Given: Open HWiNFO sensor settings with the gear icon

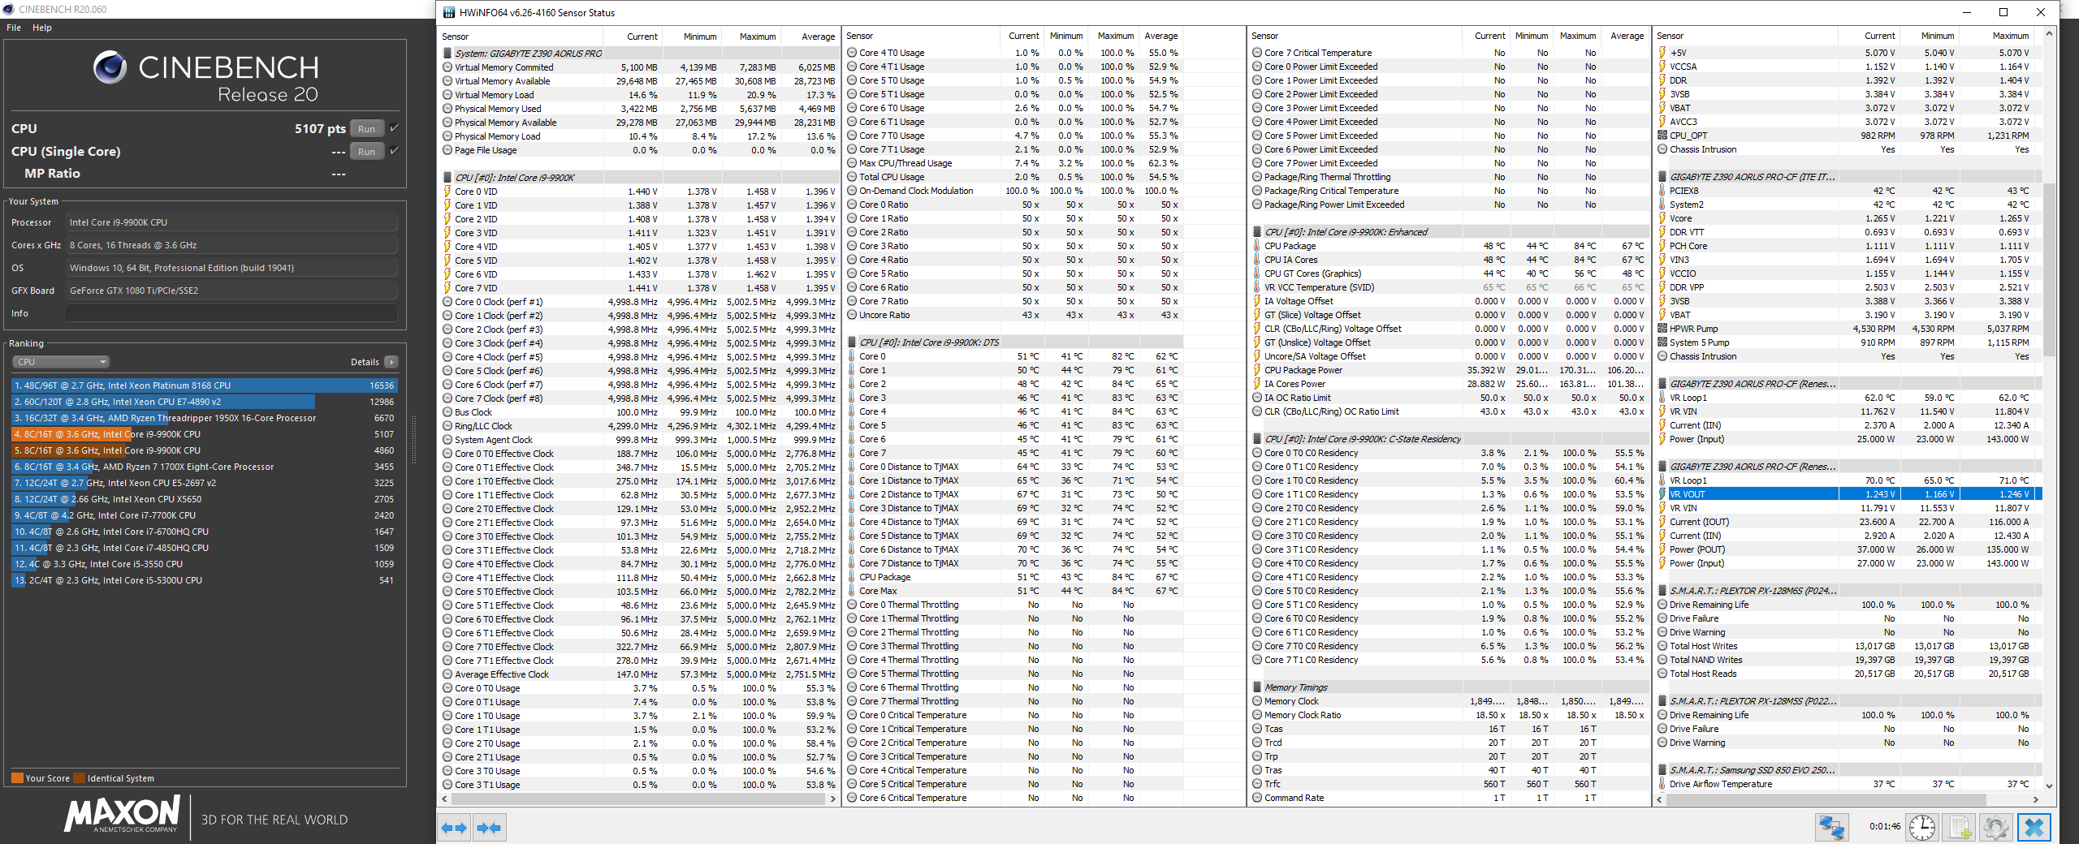Looking at the screenshot, I should pyautogui.click(x=1996, y=827).
